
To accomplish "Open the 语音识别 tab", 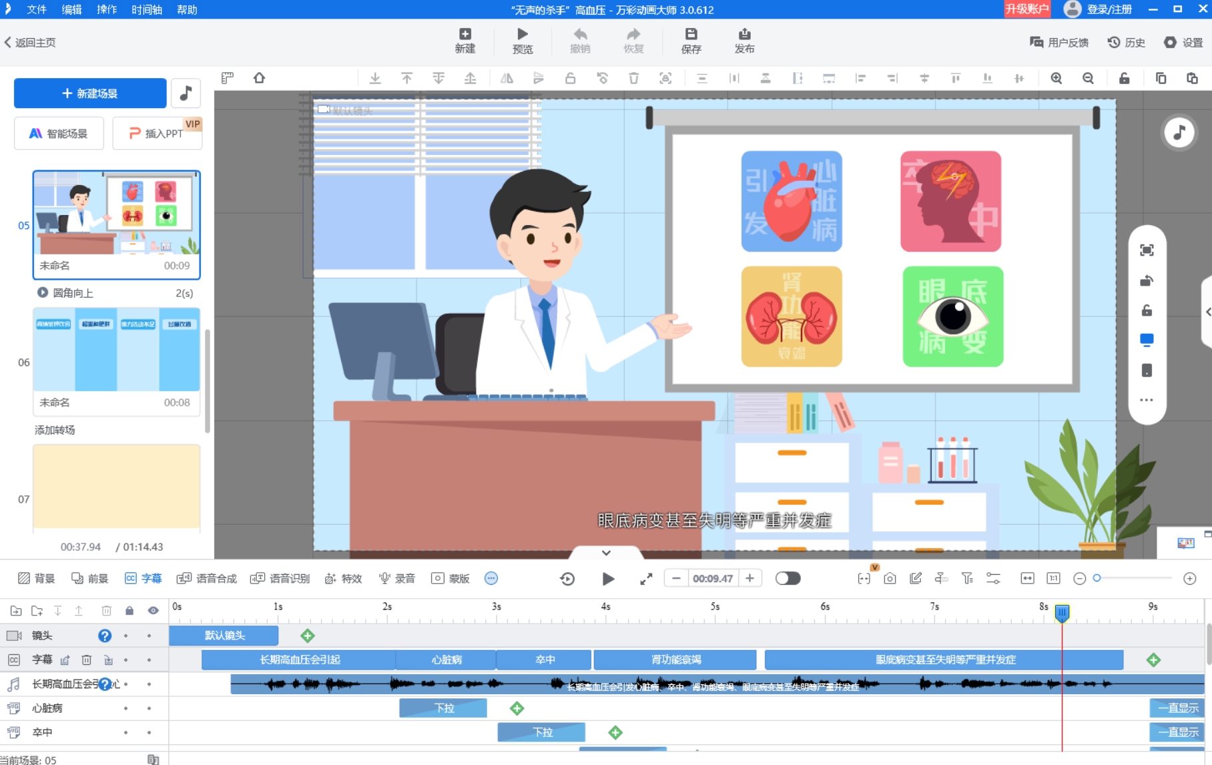I will pos(280,578).
